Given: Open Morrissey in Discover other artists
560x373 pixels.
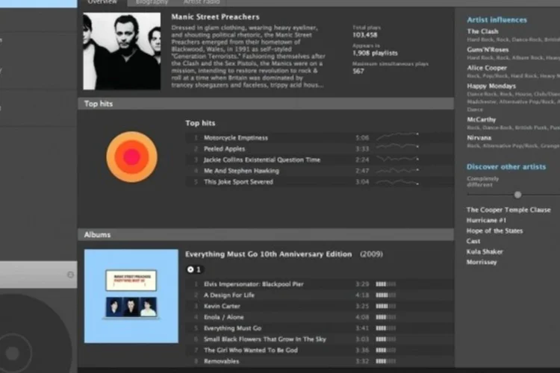Looking at the screenshot, I should [482, 263].
